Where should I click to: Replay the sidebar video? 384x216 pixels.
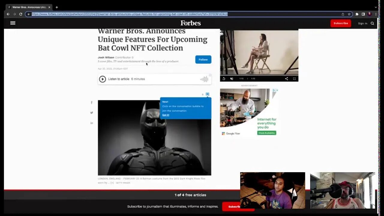coord(224,79)
